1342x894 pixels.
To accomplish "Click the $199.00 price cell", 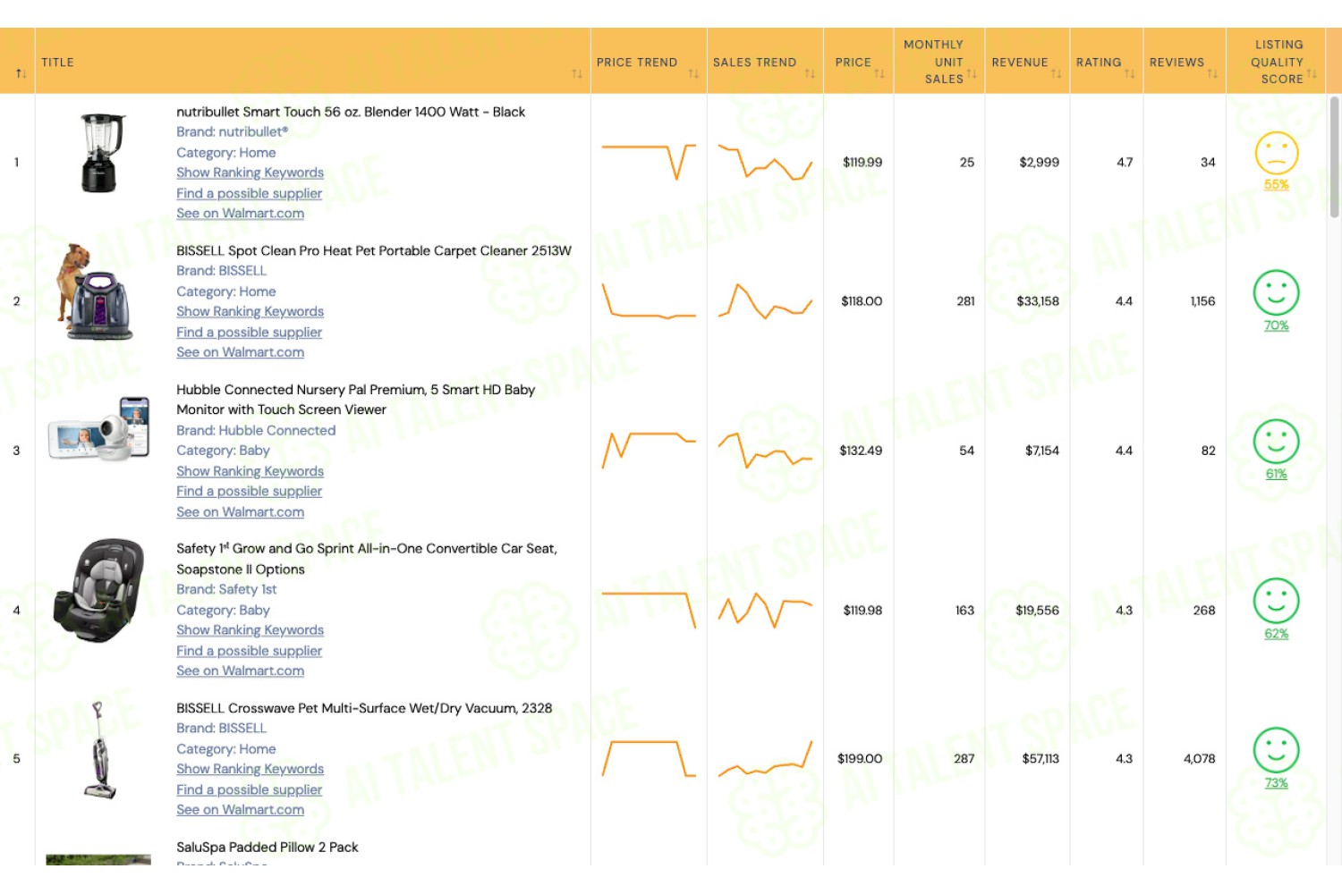I will click(860, 758).
